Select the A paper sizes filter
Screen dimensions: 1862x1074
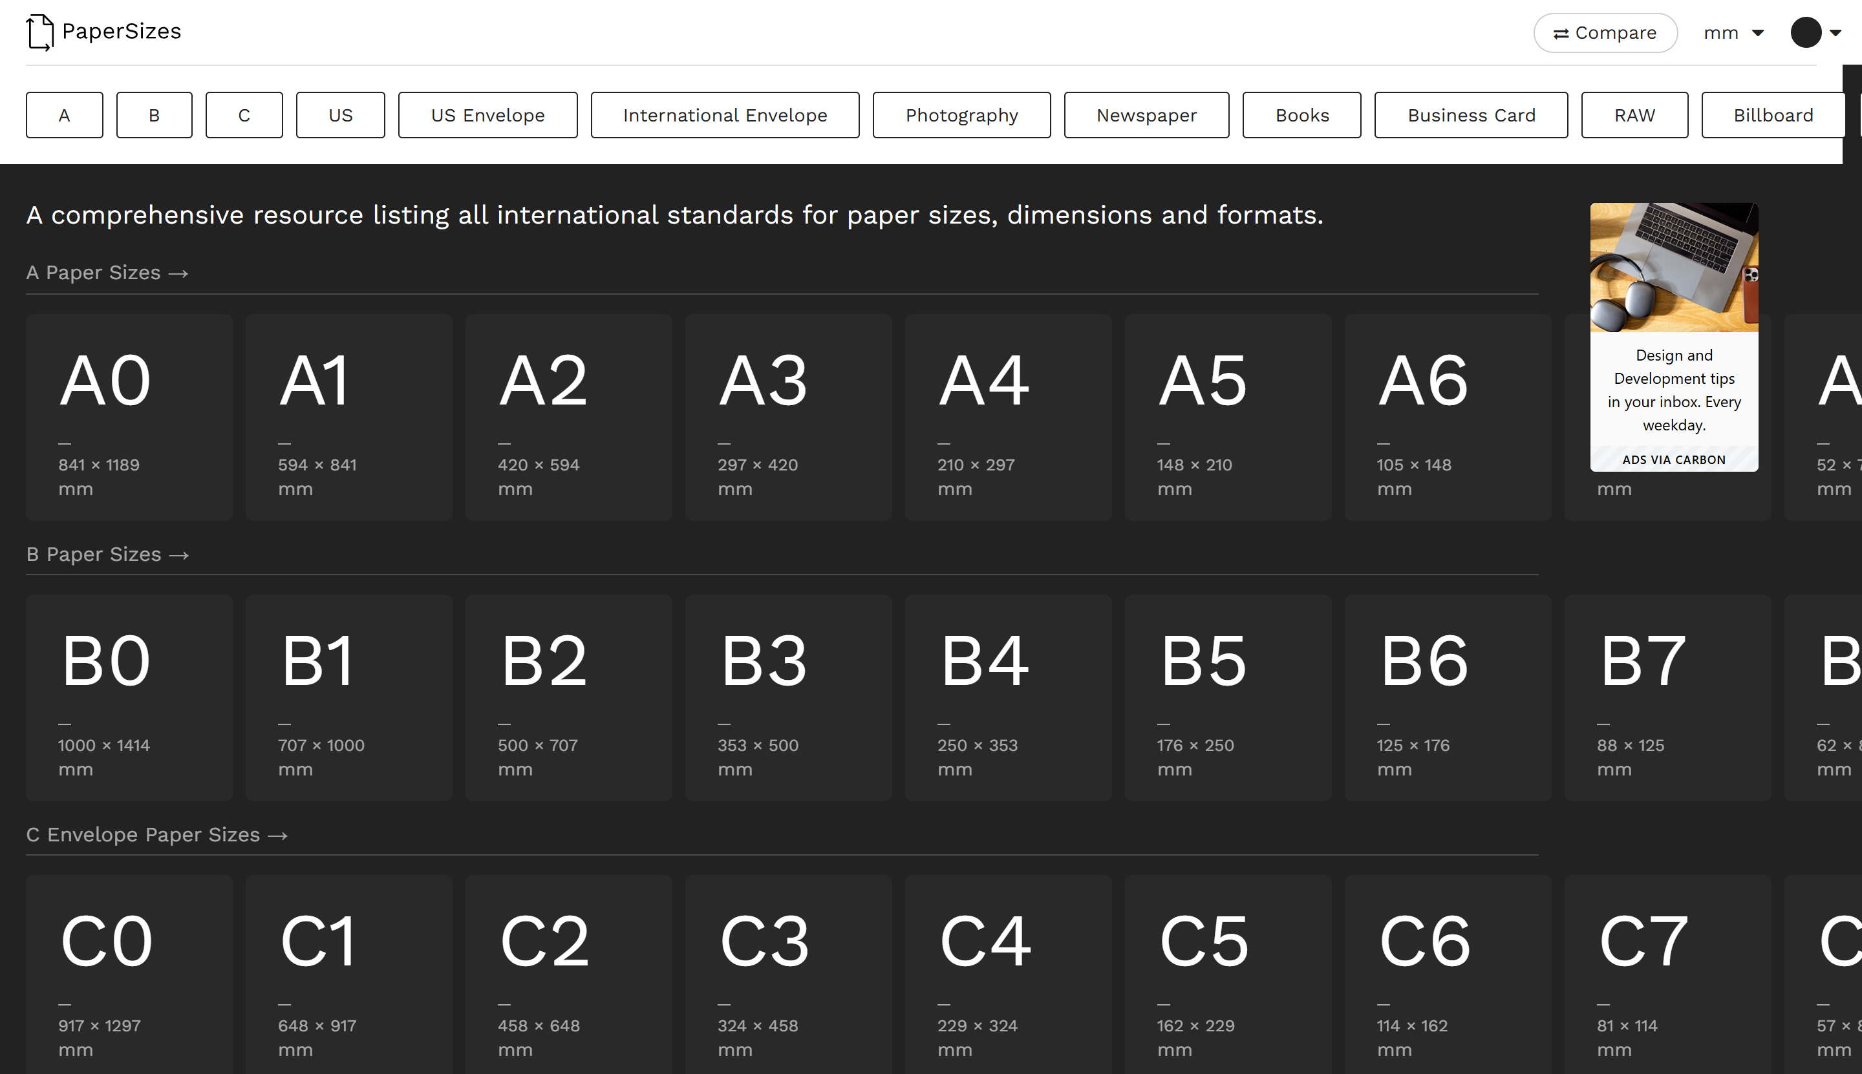[64, 115]
